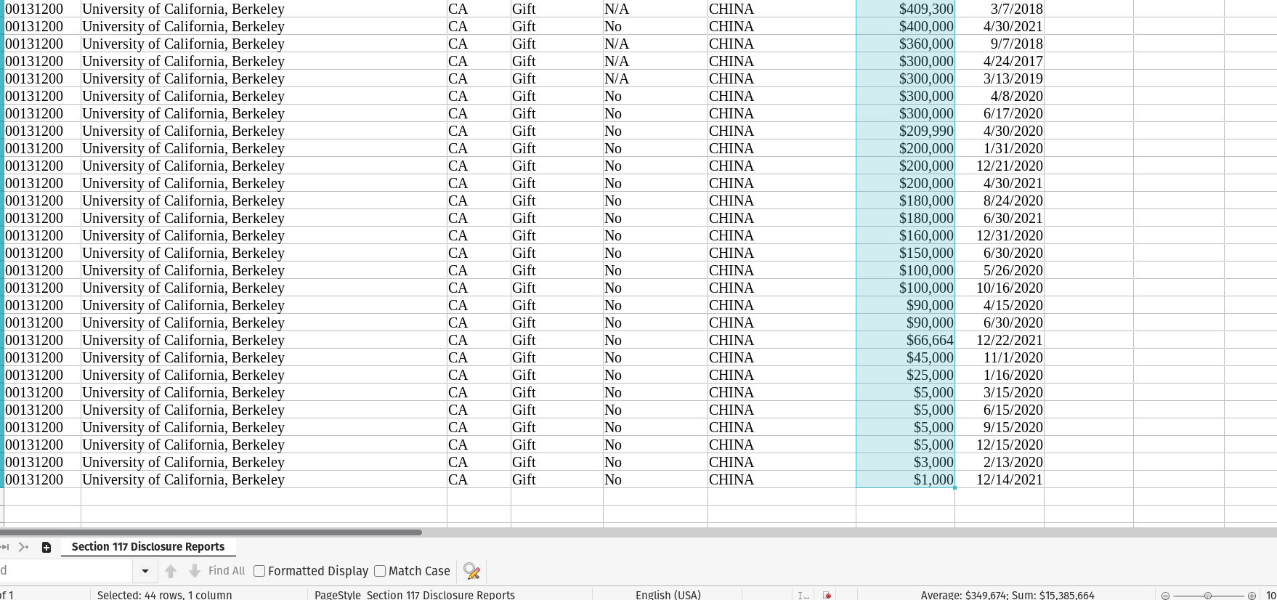Select the Section 117 Disclosure Reports sheet tab
Screen dimensions: 1277x600
pos(148,547)
